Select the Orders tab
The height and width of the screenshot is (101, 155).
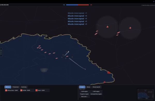point(82,87)
